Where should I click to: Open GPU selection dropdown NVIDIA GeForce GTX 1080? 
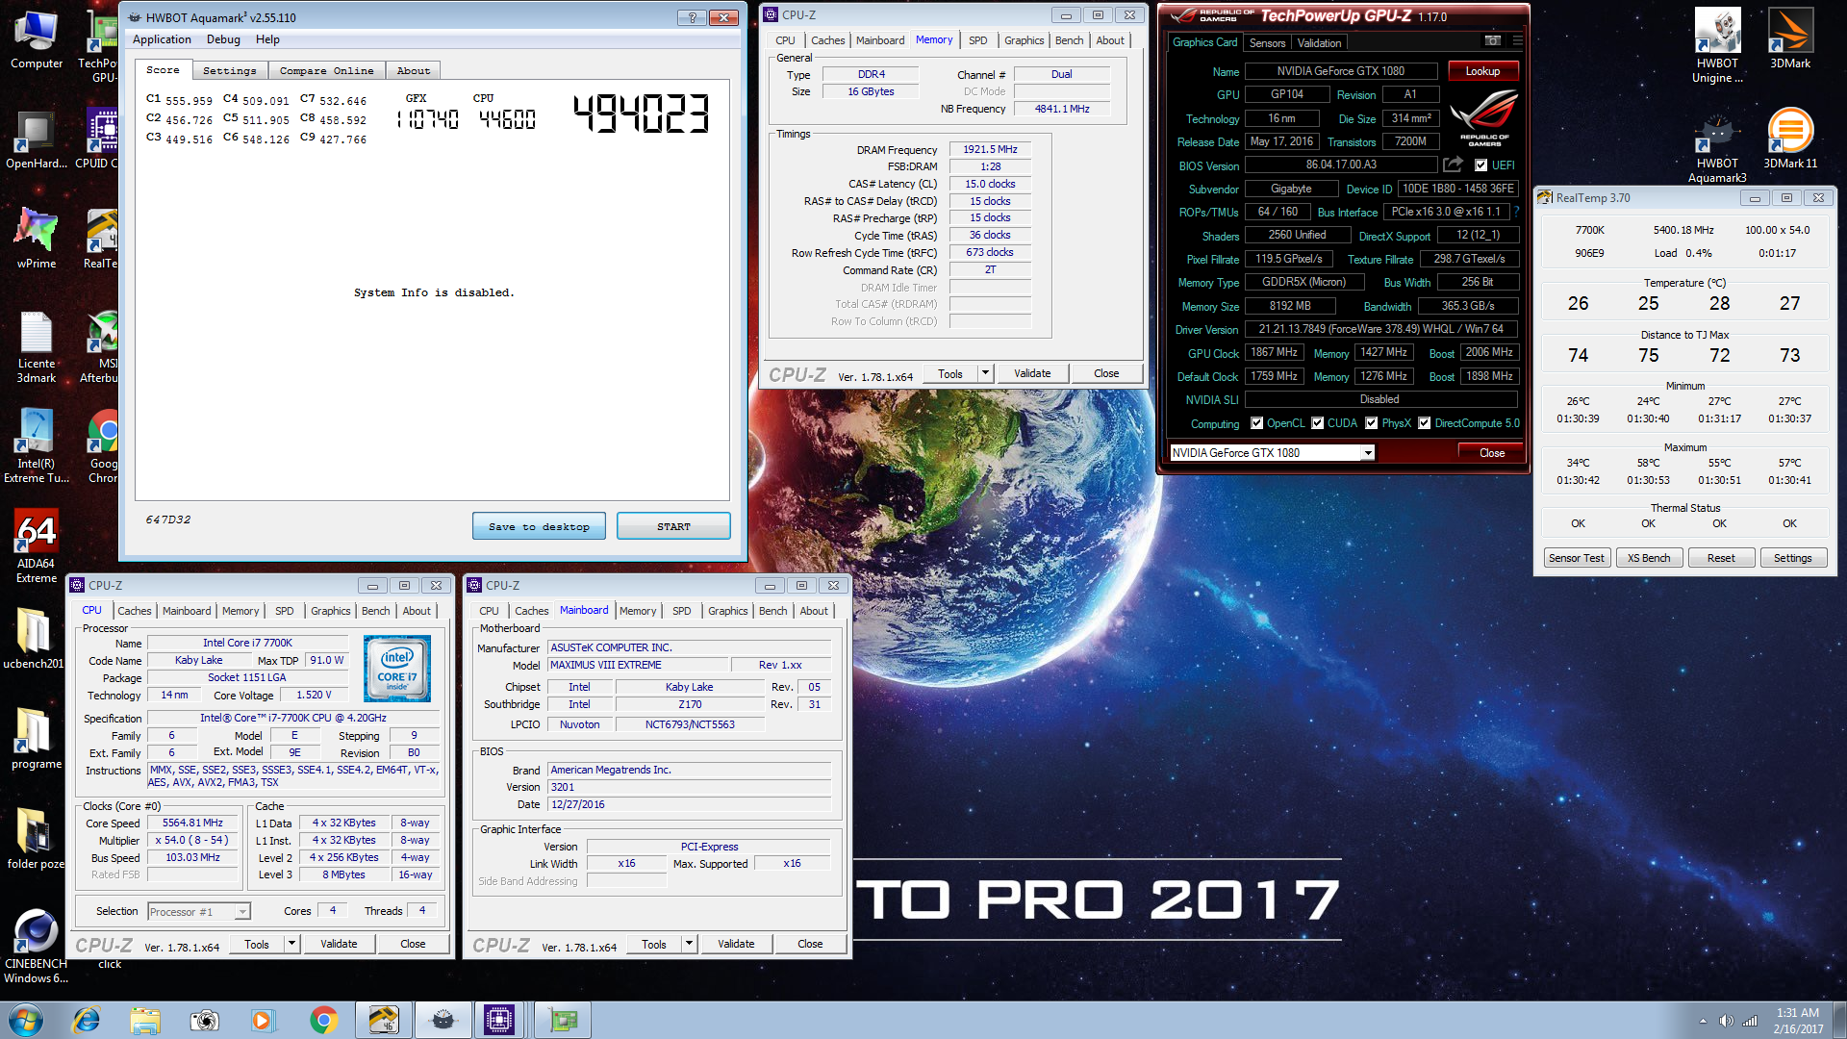point(1272,452)
